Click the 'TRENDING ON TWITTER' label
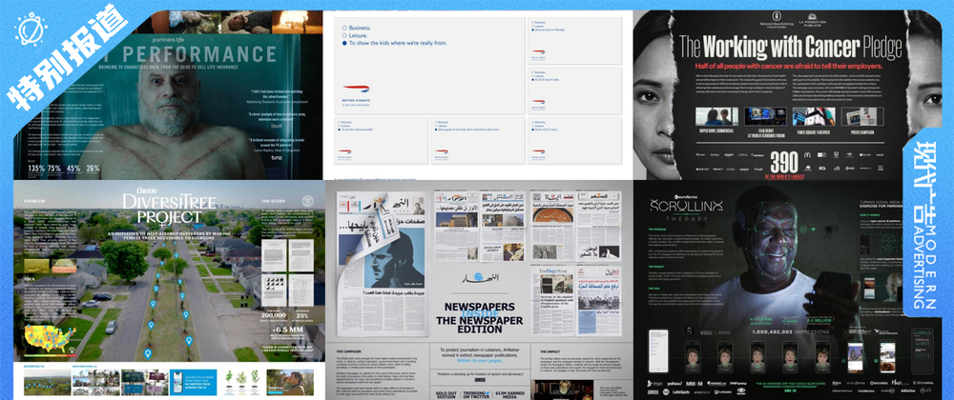The width and height of the screenshot is (954, 400). point(478,394)
